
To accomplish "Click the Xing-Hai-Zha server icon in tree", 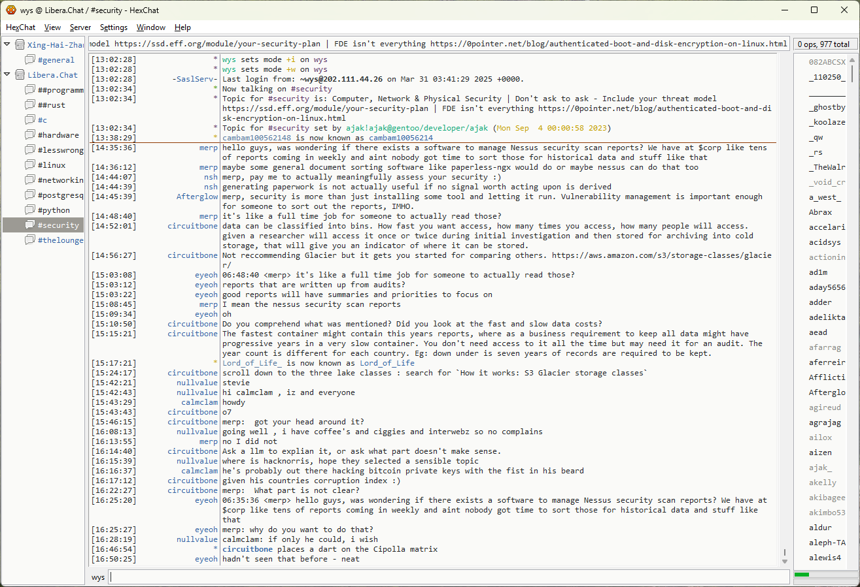I will coord(20,45).
